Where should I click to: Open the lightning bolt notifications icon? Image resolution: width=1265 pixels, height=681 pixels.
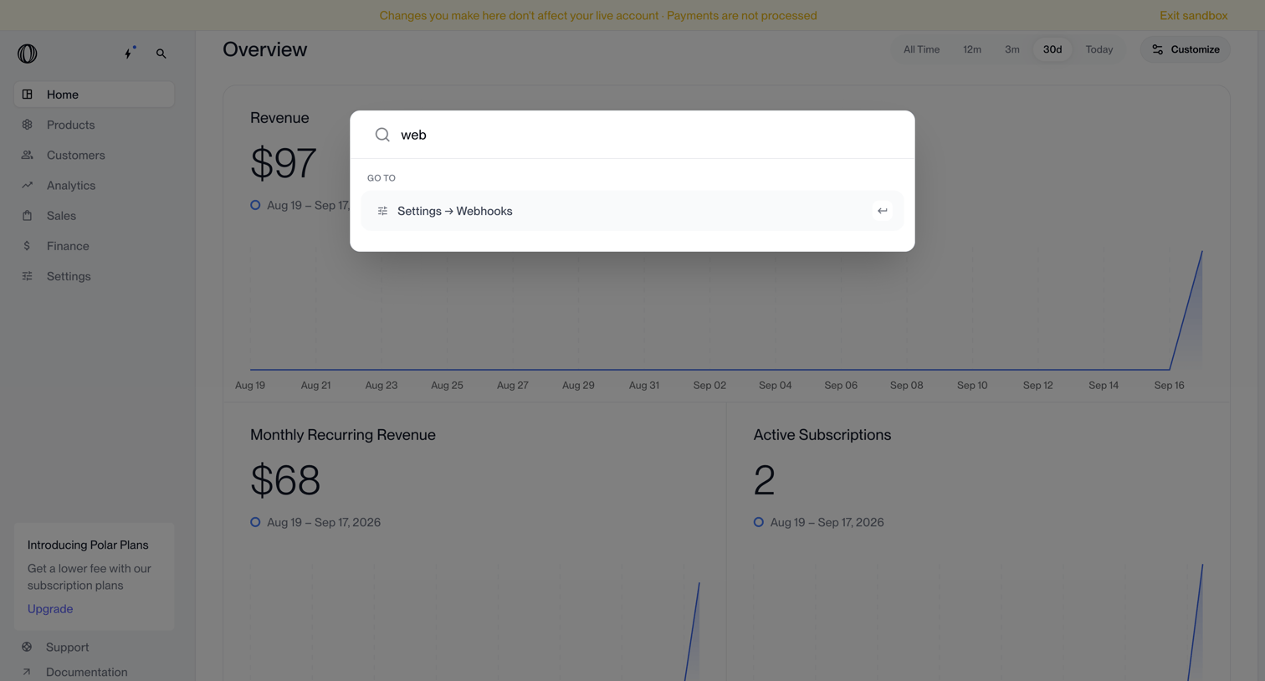tap(129, 53)
